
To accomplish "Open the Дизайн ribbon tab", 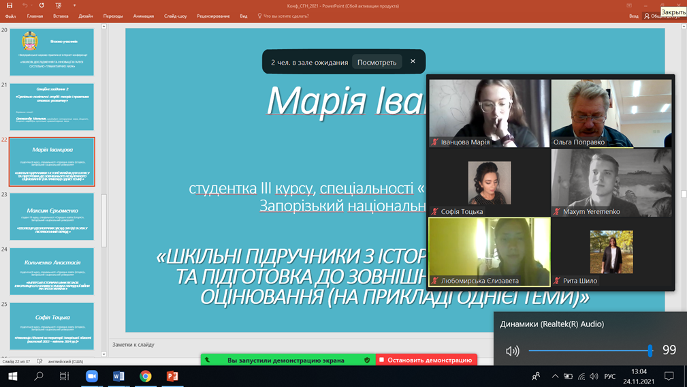I will coord(86,16).
